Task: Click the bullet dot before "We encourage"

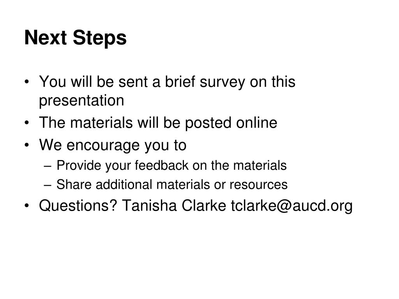Action: 27,146
